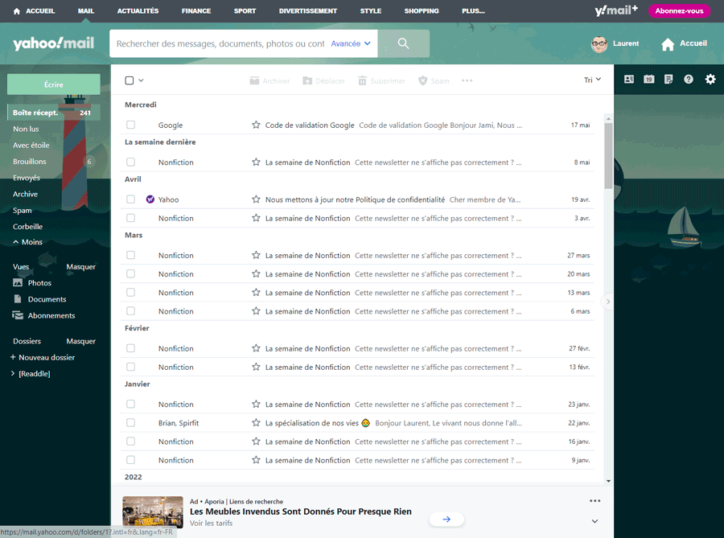Click the Archiver toolbar icon

click(254, 80)
